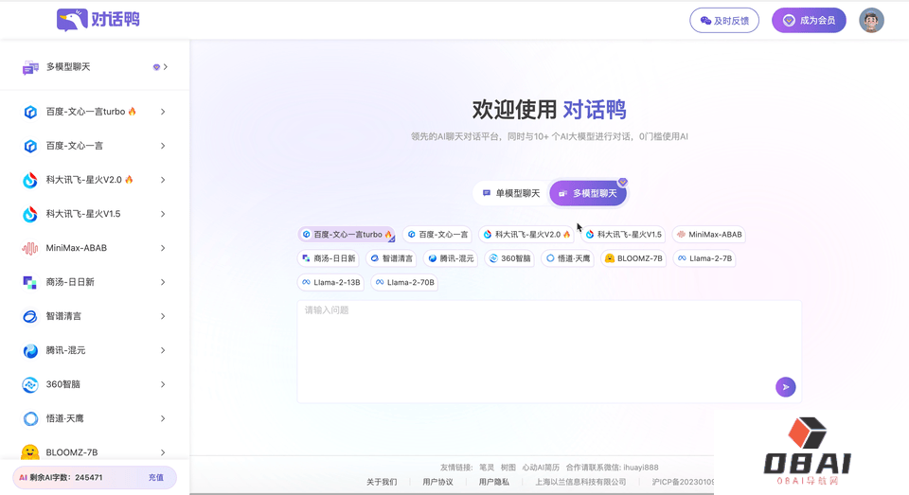The height and width of the screenshot is (495, 909).
Task: Open the 关于我们 footer link
Action: pyautogui.click(x=382, y=482)
